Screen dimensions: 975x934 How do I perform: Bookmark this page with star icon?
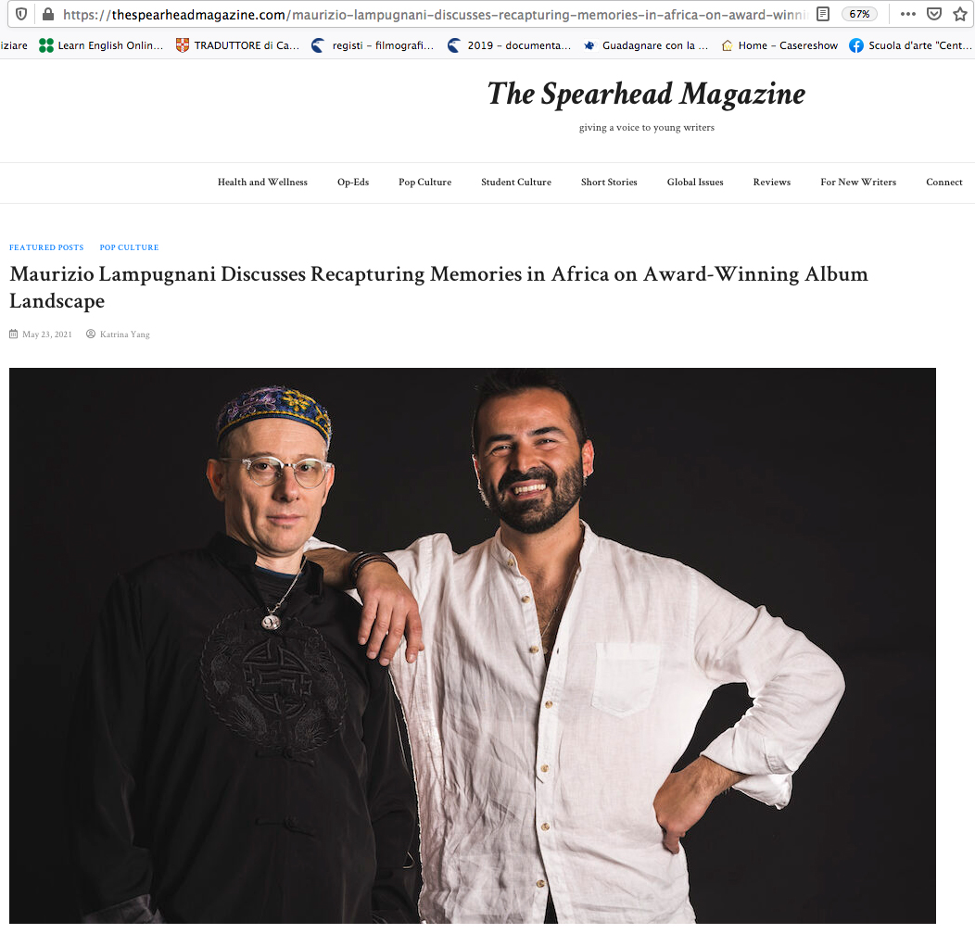960,14
